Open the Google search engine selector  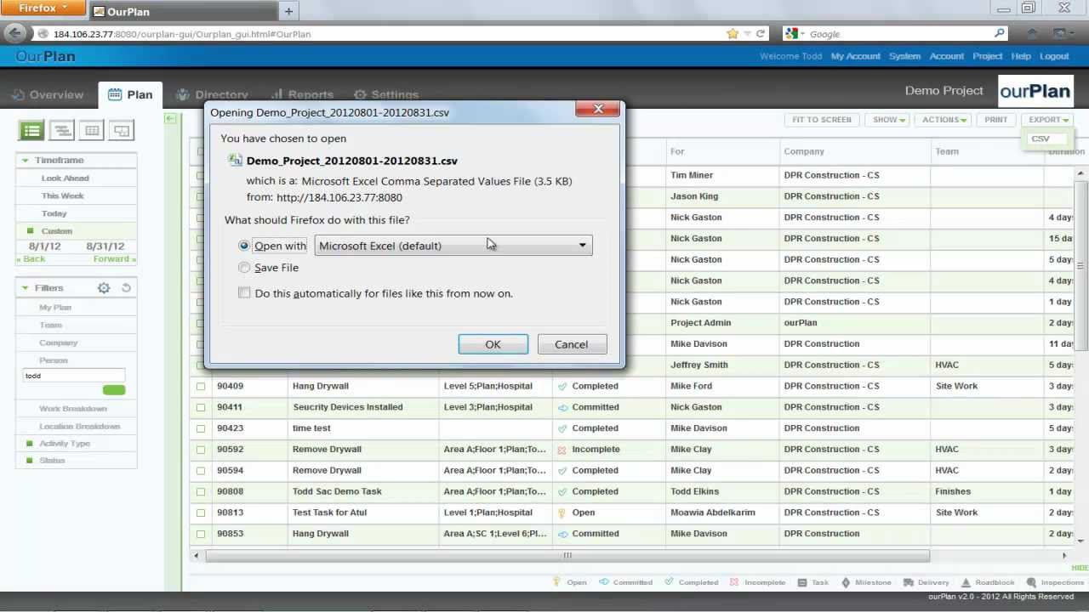coord(794,33)
